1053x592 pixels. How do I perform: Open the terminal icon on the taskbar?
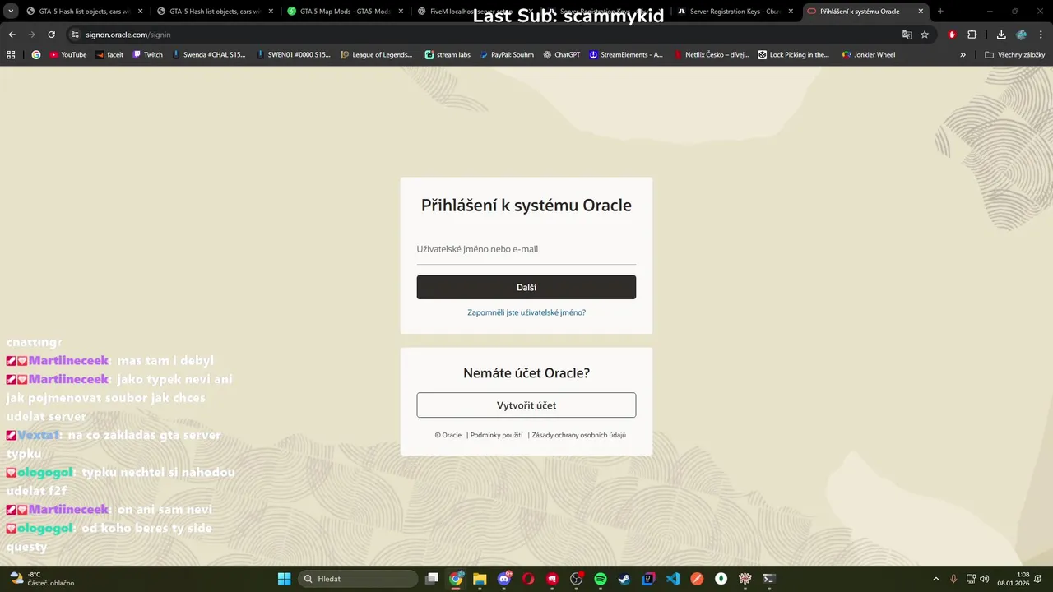pos(769,579)
